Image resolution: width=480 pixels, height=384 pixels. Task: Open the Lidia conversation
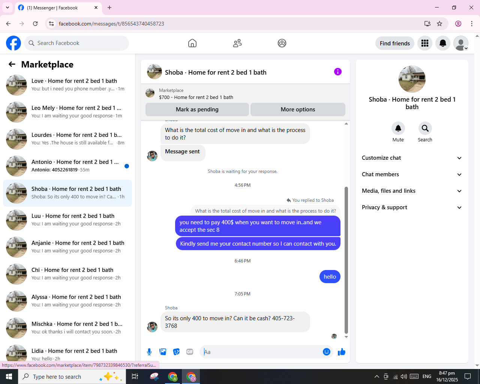point(67,352)
